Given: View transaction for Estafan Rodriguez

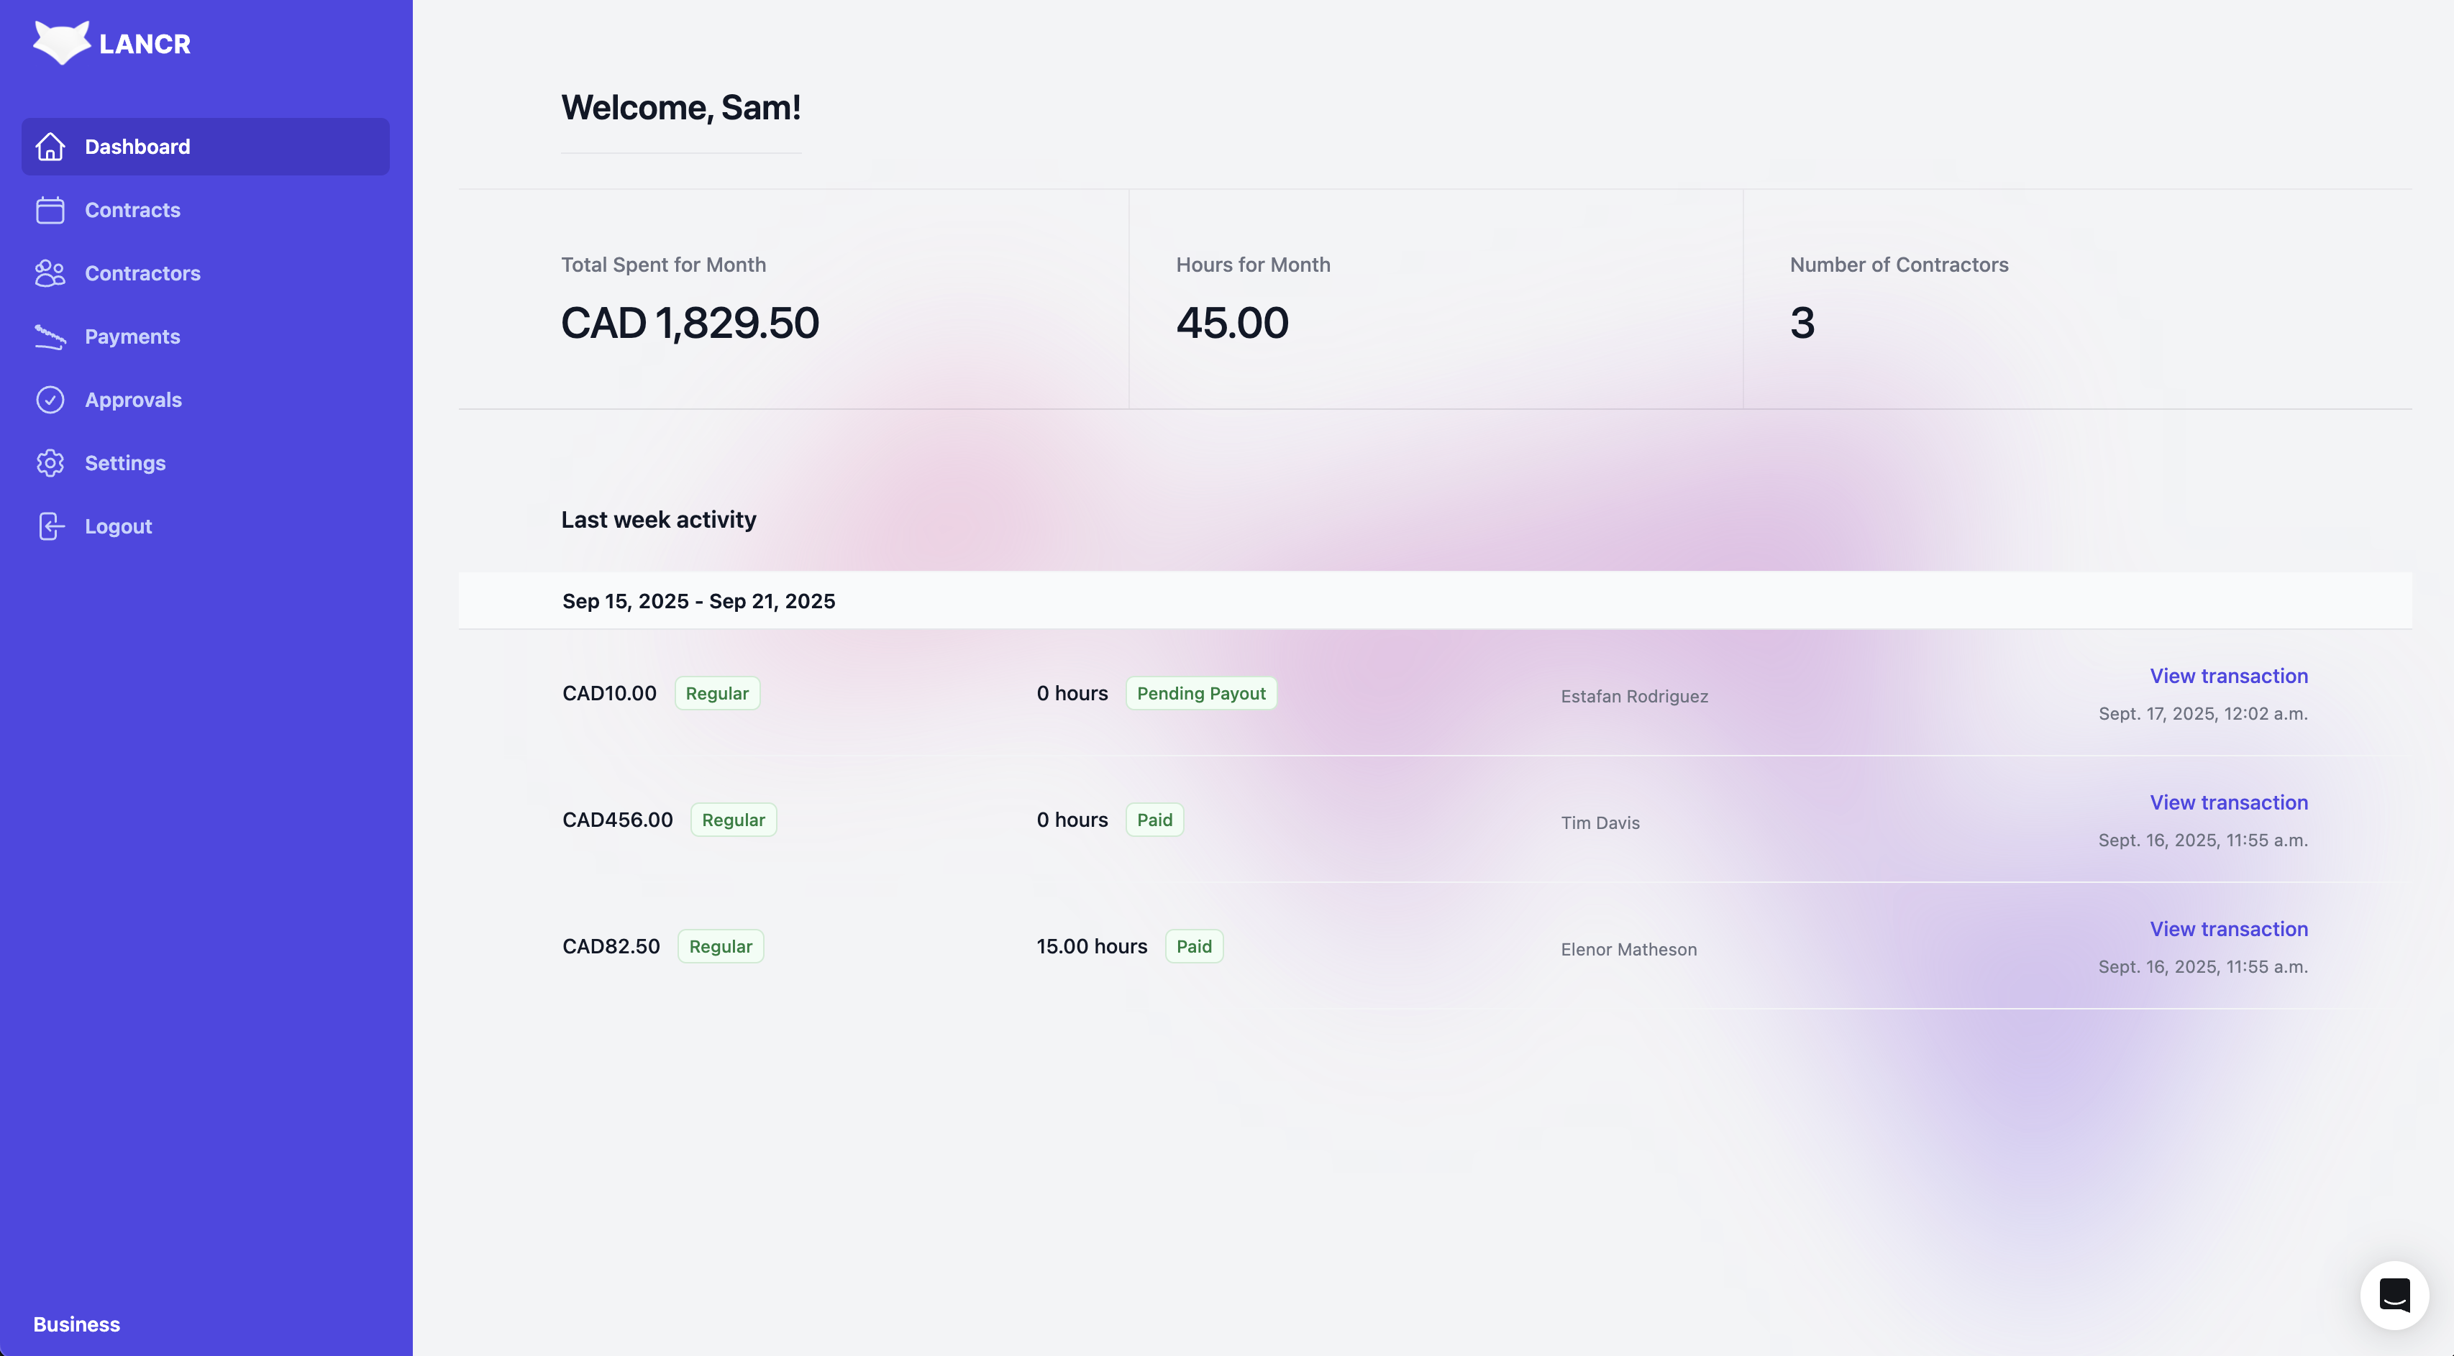Looking at the screenshot, I should (2228, 676).
